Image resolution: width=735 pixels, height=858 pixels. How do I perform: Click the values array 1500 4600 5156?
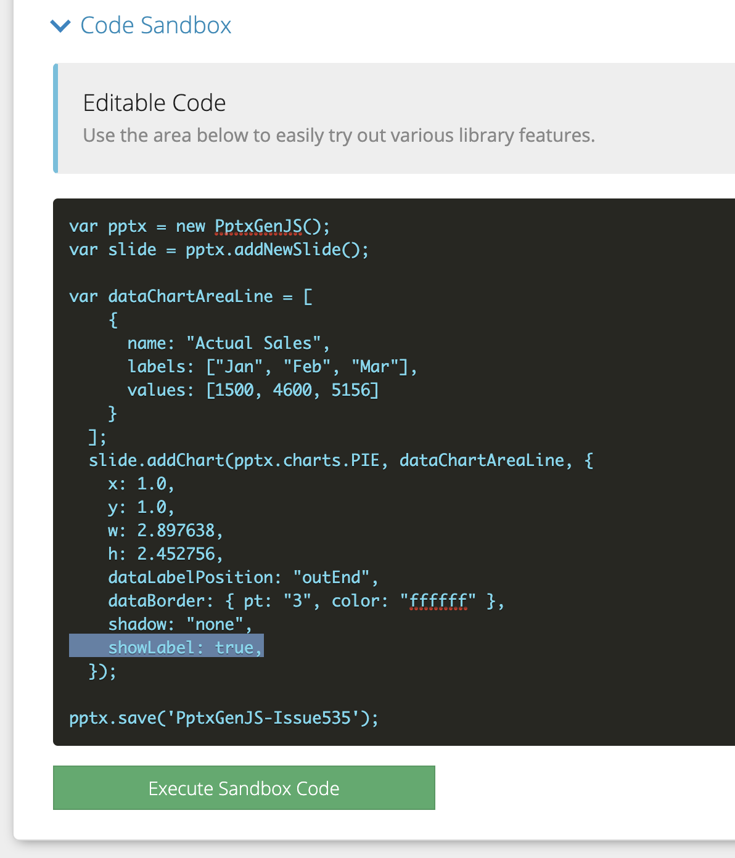tap(293, 390)
